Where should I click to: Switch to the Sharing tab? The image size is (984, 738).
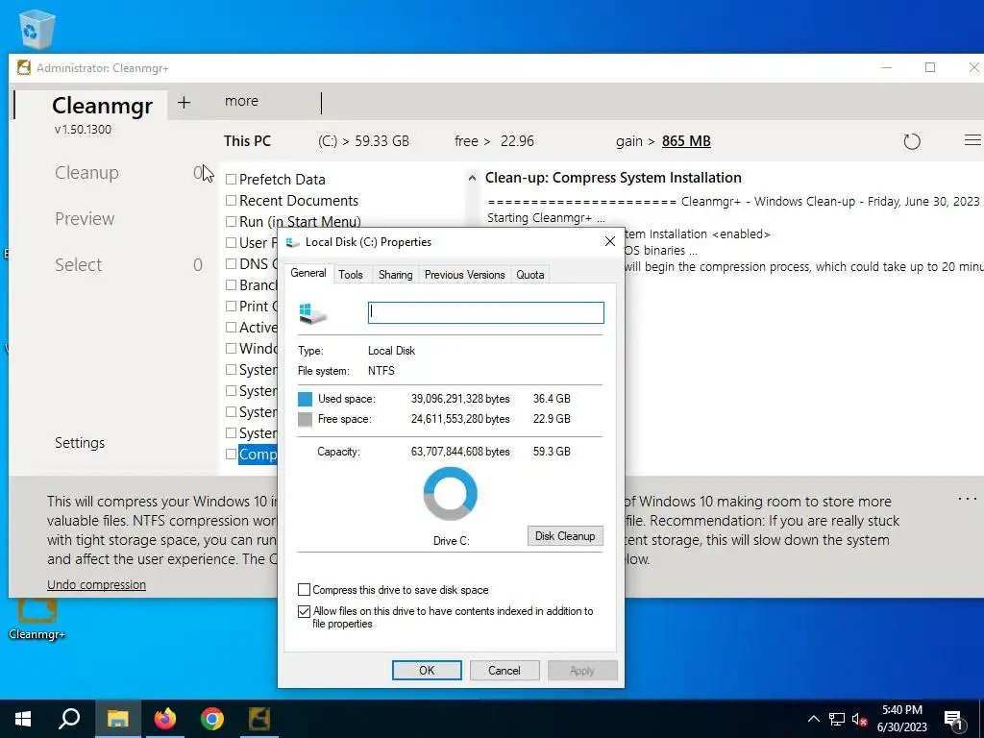tap(395, 275)
